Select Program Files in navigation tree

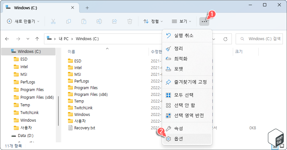[x=28, y=90]
